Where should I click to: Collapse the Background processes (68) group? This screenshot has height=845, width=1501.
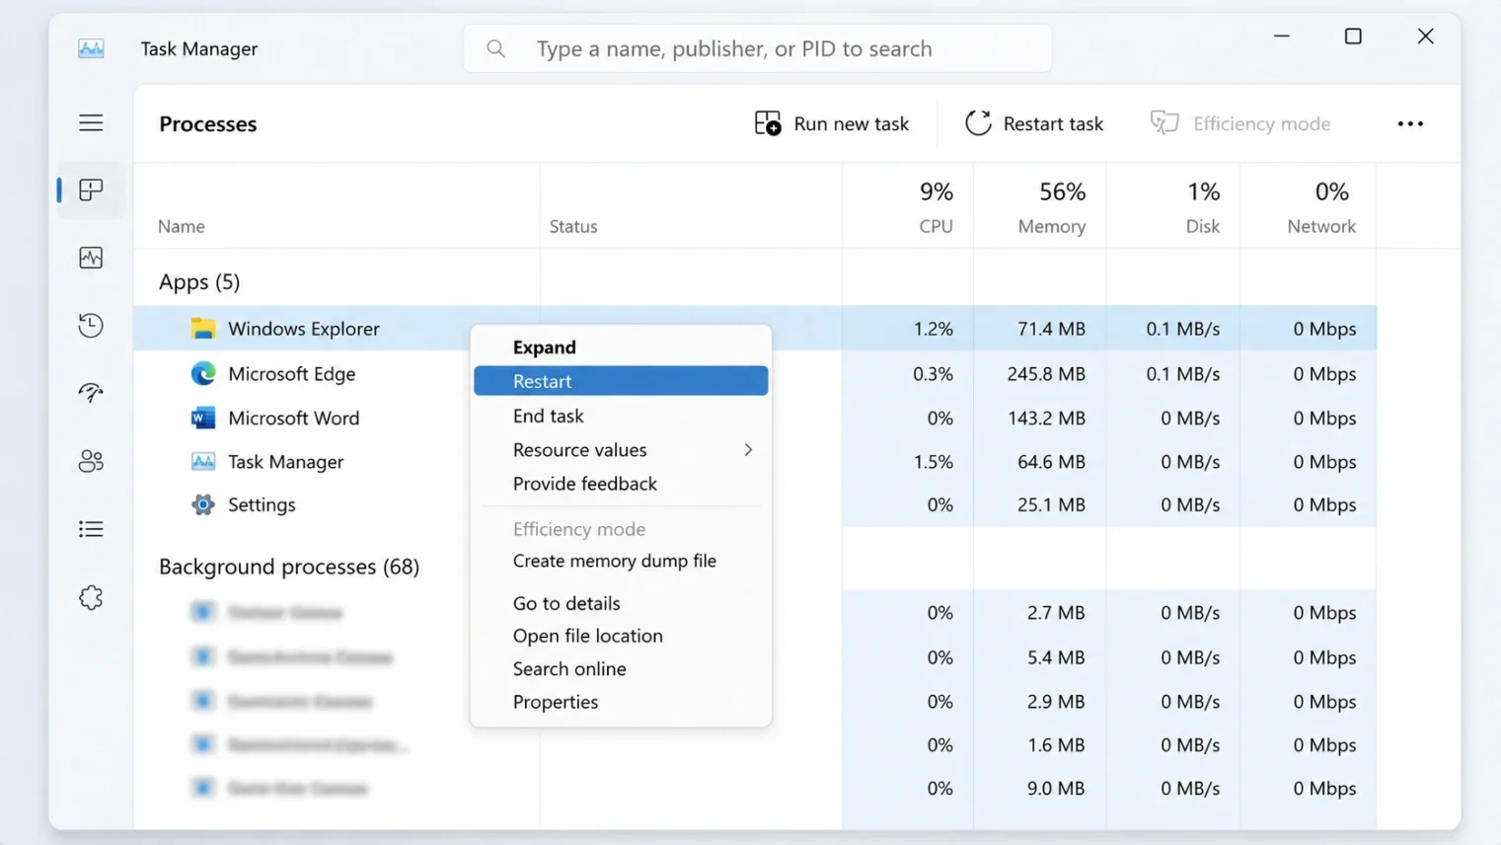point(289,567)
